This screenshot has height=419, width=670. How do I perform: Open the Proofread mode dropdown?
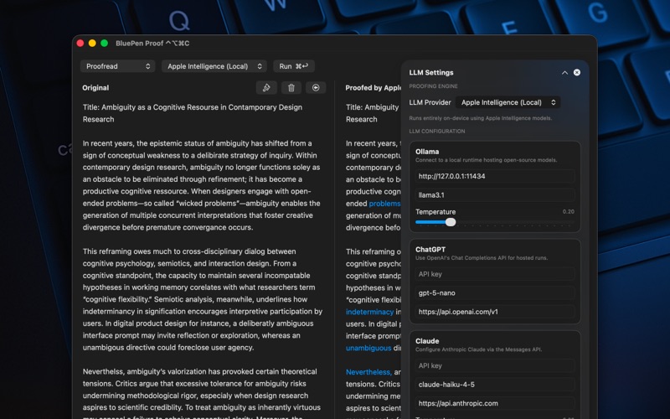[117, 66]
